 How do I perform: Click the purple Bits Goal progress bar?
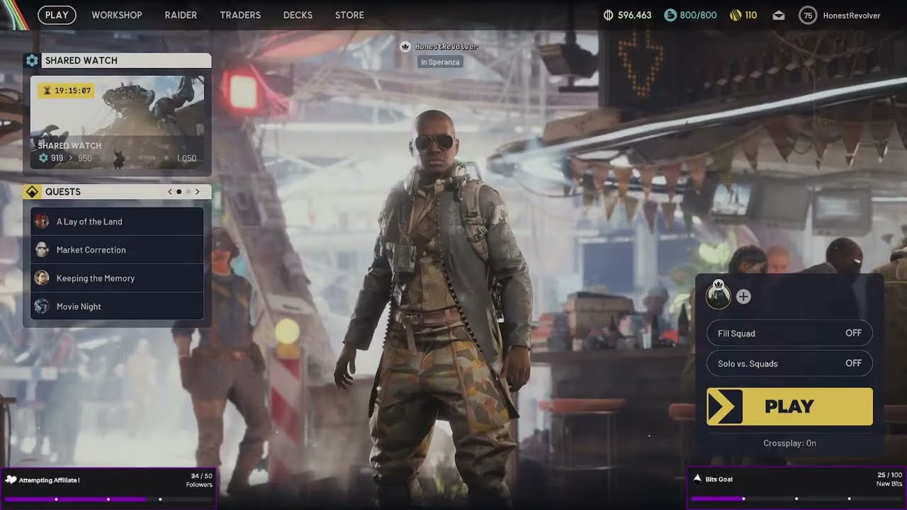pos(796,499)
